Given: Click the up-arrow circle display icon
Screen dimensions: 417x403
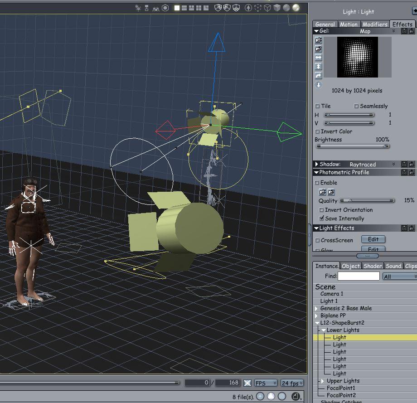Looking at the screenshot, I should [248, 8].
